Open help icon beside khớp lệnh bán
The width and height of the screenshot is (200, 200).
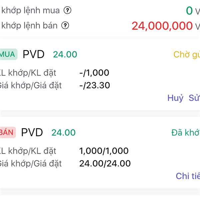tap(65, 25)
